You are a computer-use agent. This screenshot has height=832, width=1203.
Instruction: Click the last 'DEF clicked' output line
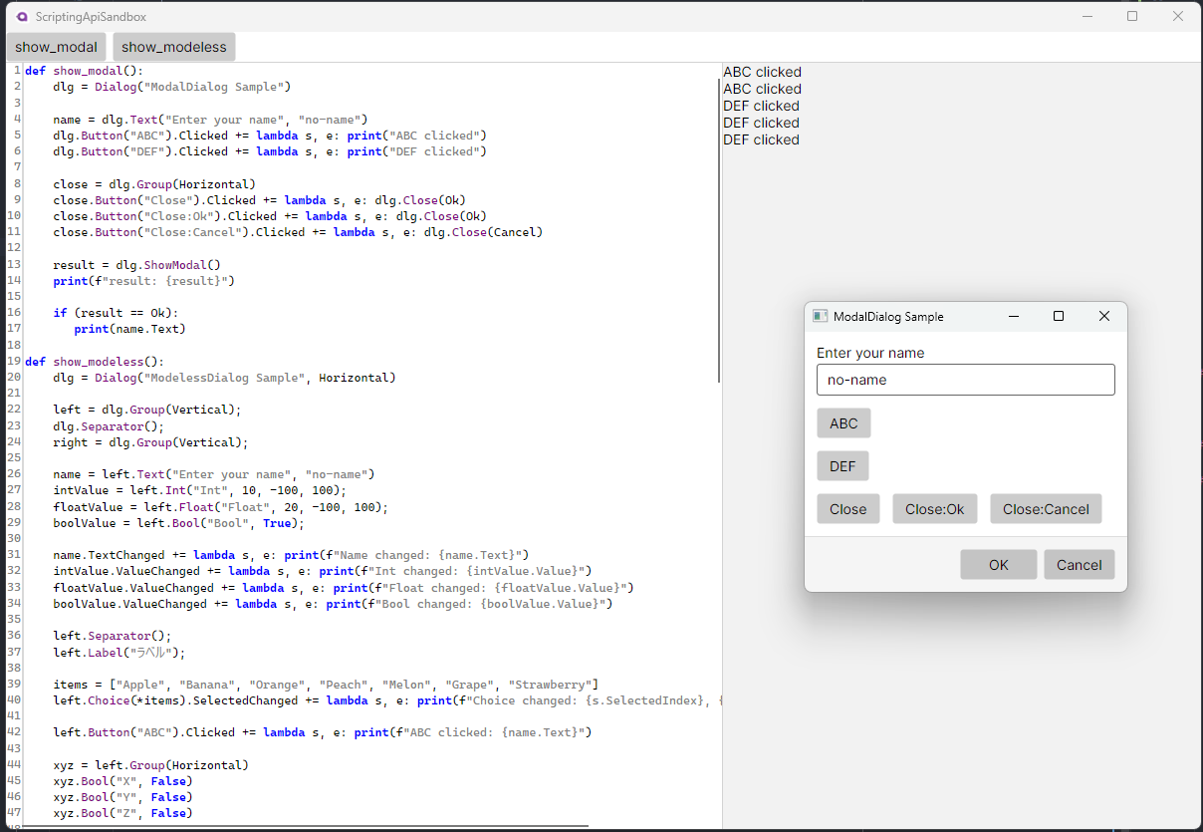click(x=761, y=139)
